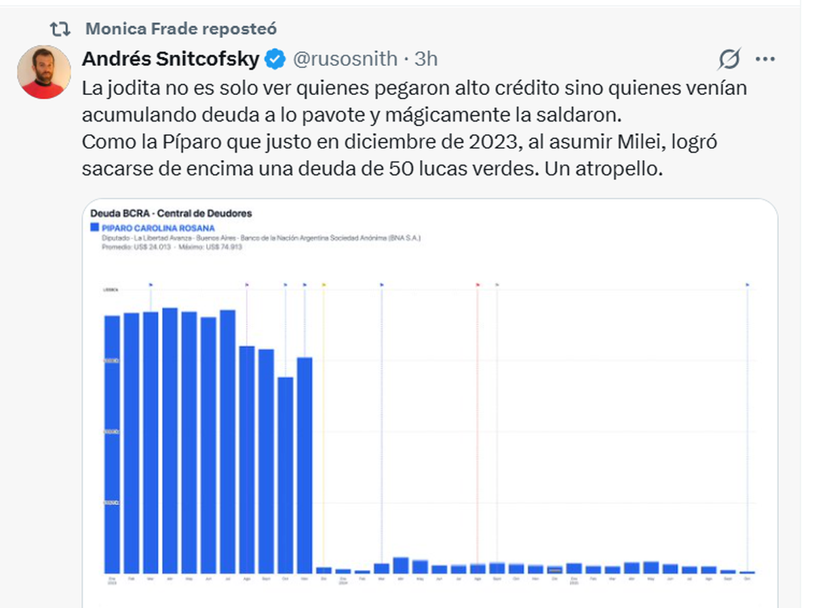814x608 pixels.
Task: Click the repost arrows icon above the tweet
Action: 60,29
